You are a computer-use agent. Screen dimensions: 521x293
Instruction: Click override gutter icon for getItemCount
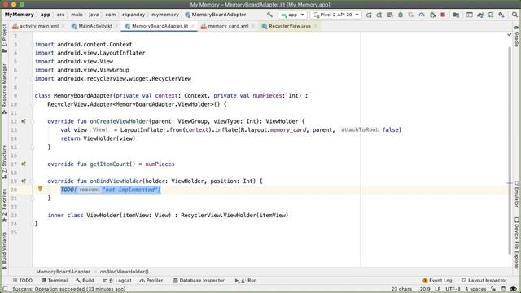pos(24,164)
